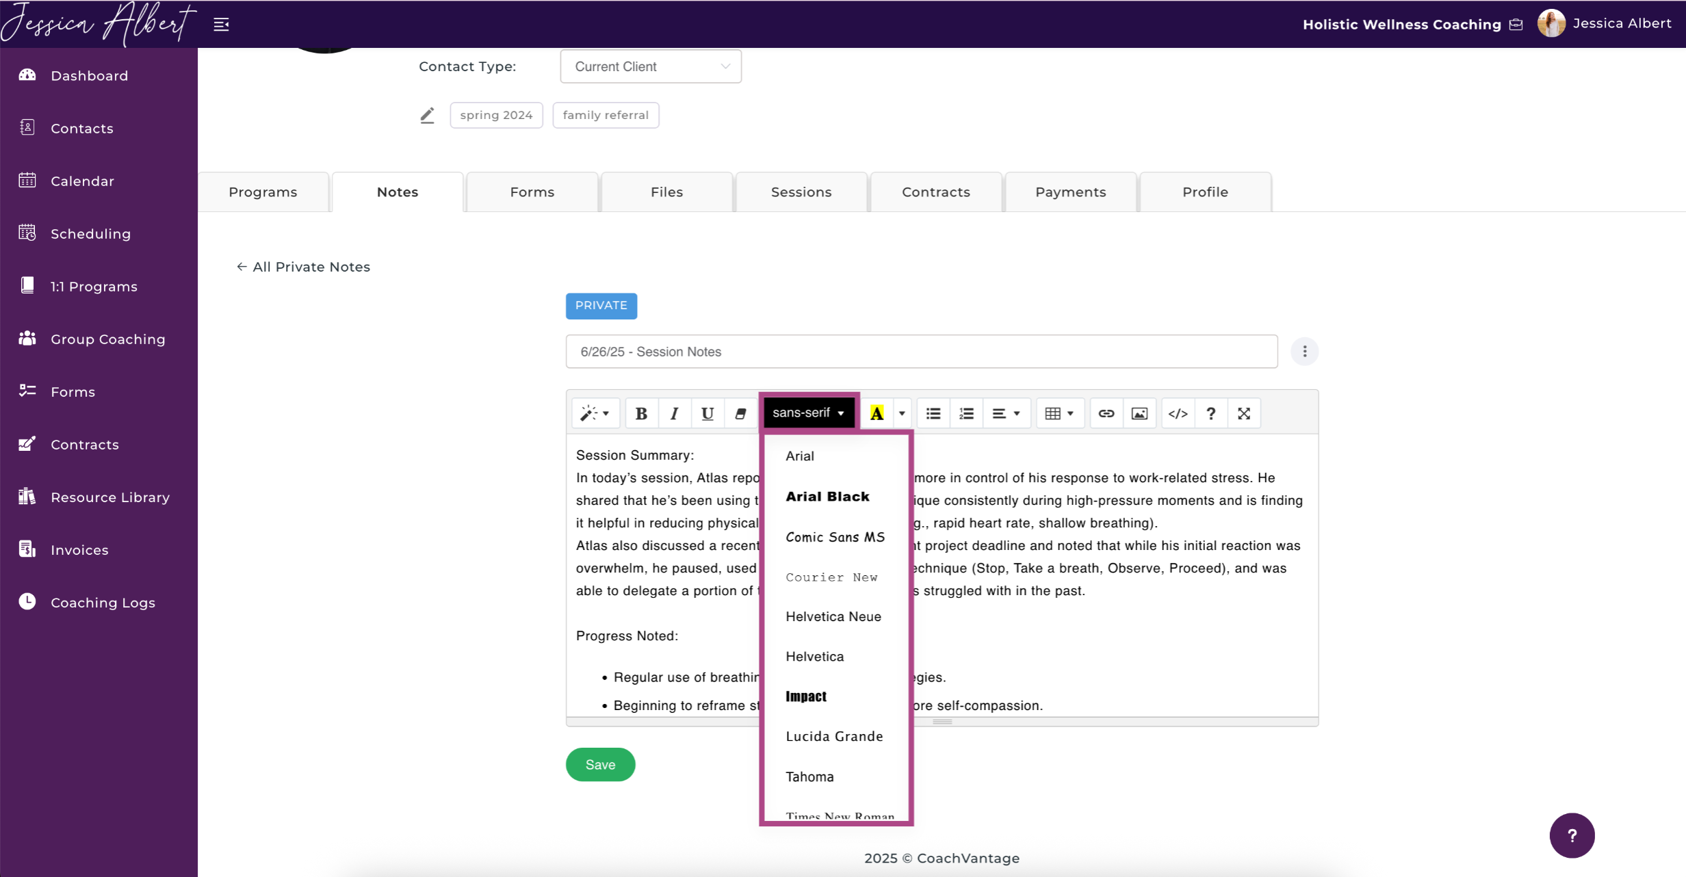Toggle the sidebar collapse hamburger icon
The image size is (1686, 877).
(x=221, y=25)
